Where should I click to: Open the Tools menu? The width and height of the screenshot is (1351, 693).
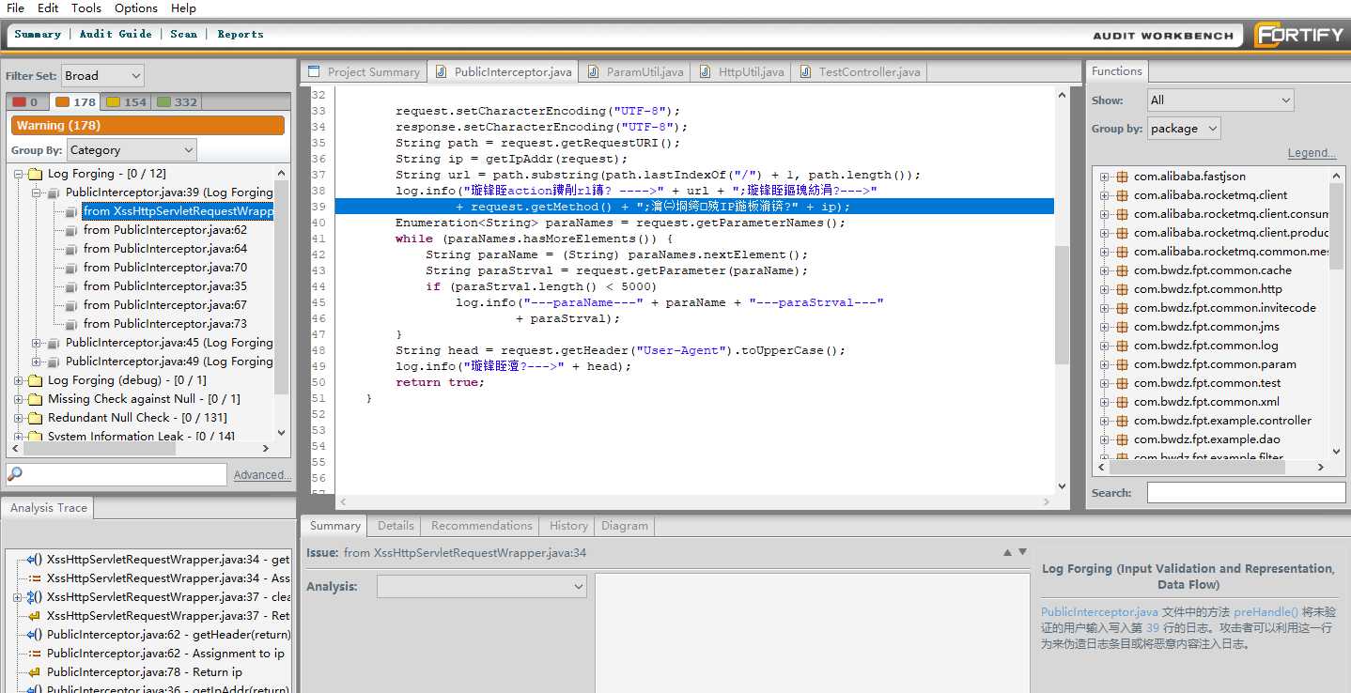click(86, 8)
